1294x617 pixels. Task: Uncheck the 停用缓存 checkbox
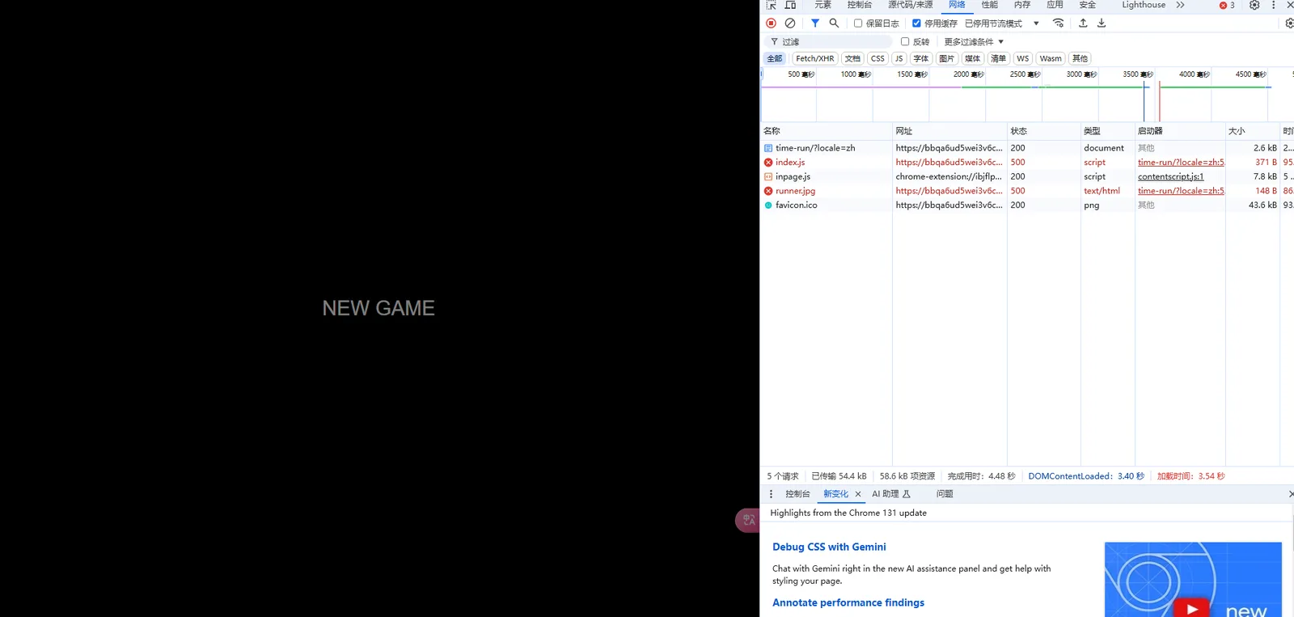click(916, 23)
